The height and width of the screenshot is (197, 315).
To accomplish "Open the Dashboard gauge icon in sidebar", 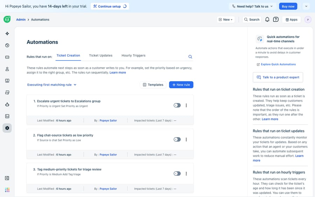I will pos(7,45).
